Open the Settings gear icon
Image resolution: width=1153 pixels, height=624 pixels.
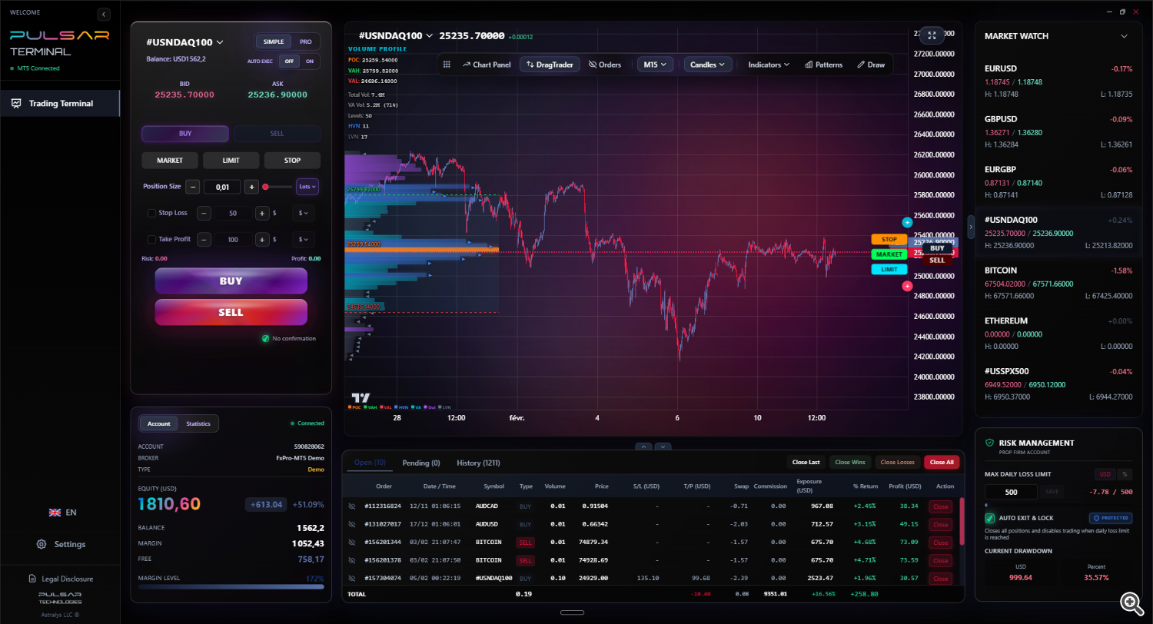pyautogui.click(x=42, y=544)
